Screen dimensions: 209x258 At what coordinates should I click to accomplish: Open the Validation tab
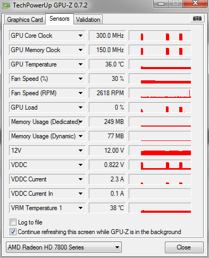[x=88, y=20]
